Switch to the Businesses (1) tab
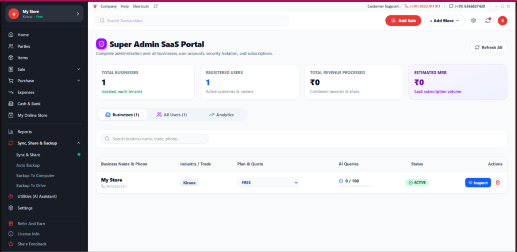The width and height of the screenshot is (517, 252). [x=122, y=115]
